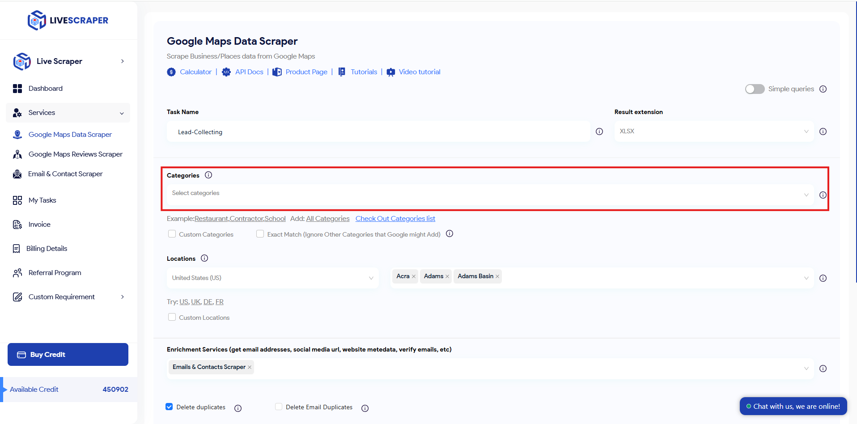Remove the Emails & Contacts Scraper tag
Image resolution: width=857 pixels, height=424 pixels.
coord(250,367)
